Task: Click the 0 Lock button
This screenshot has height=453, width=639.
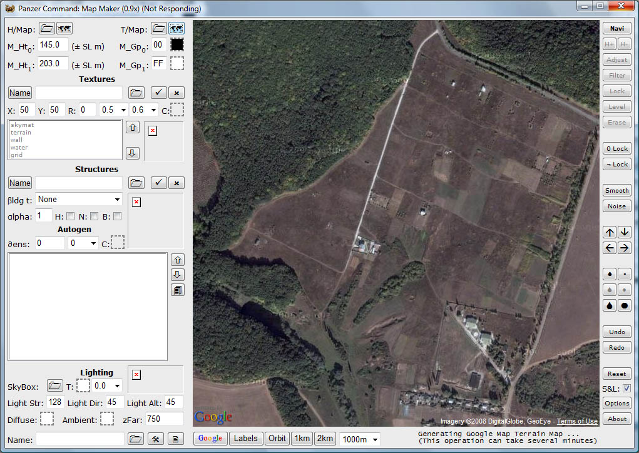Action: [617, 149]
